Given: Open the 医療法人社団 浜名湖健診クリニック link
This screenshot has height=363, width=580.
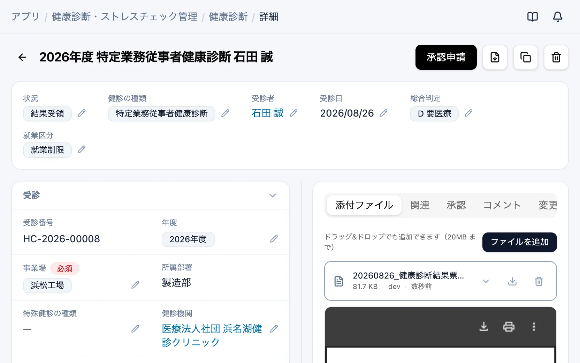Looking at the screenshot, I should (x=212, y=335).
